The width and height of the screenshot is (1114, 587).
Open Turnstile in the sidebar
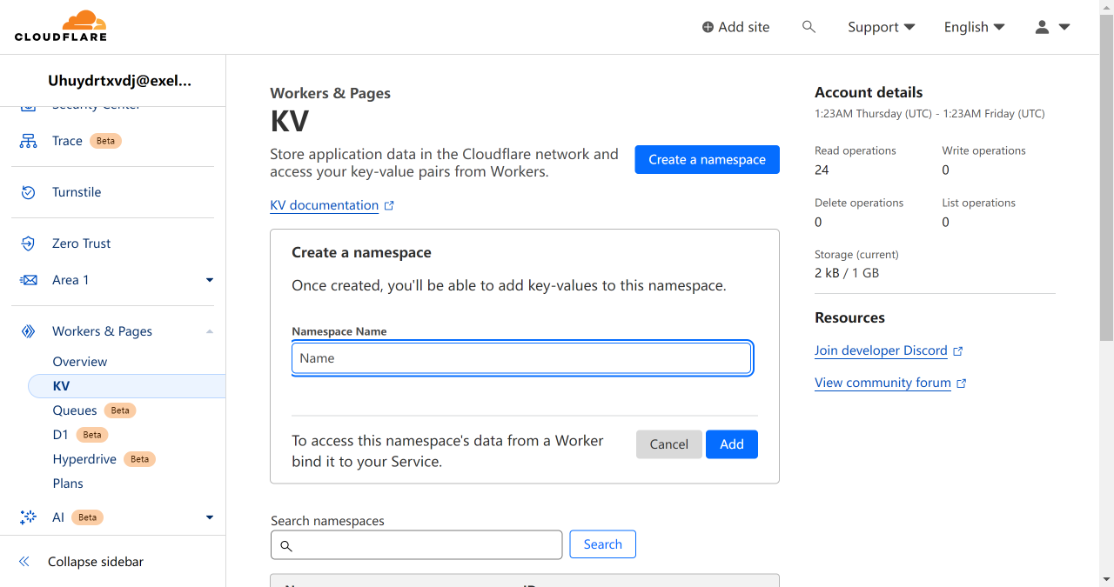point(77,192)
